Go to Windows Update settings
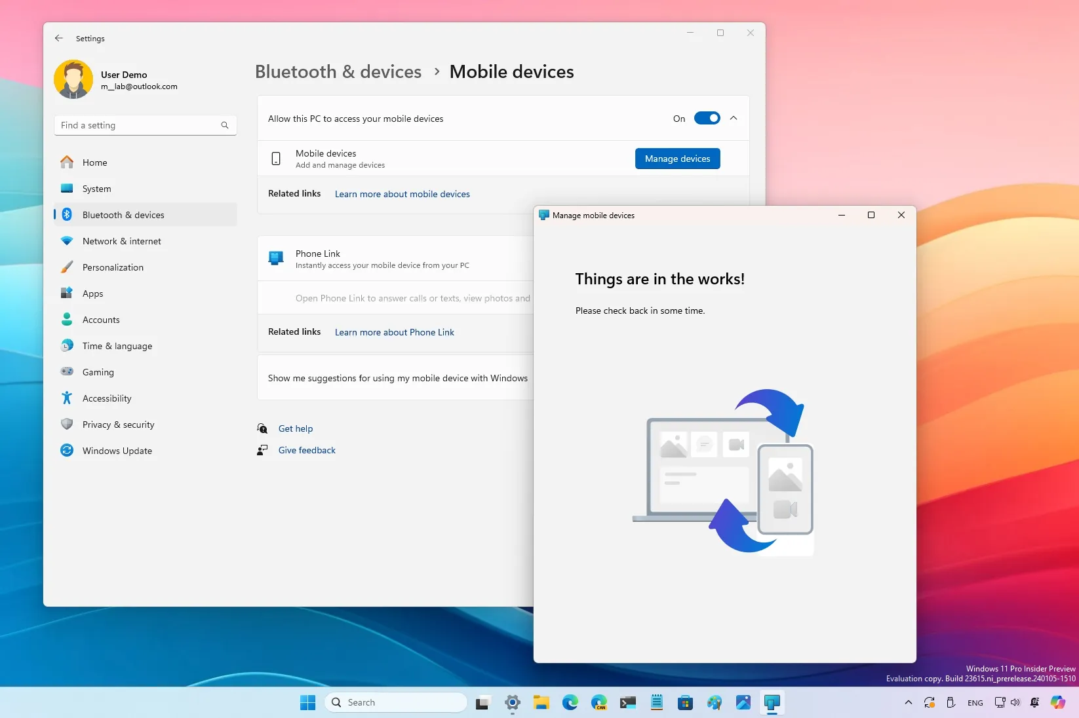Viewport: 1079px width, 718px height. point(115,450)
